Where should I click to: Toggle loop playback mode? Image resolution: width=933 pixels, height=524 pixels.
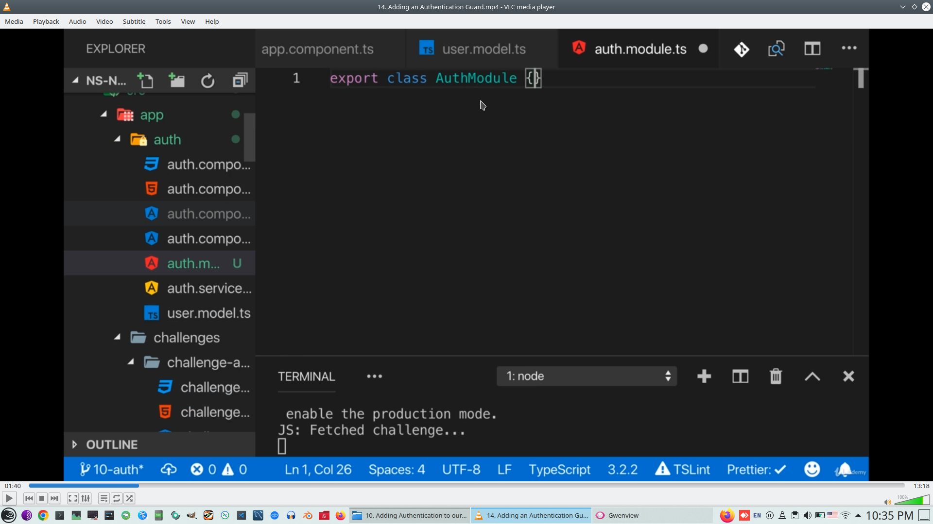click(x=117, y=498)
